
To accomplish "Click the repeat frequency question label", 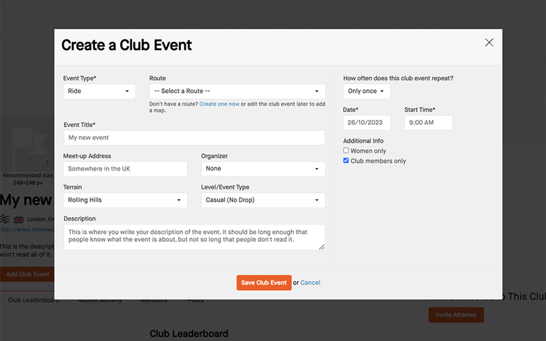I will 398,78.
